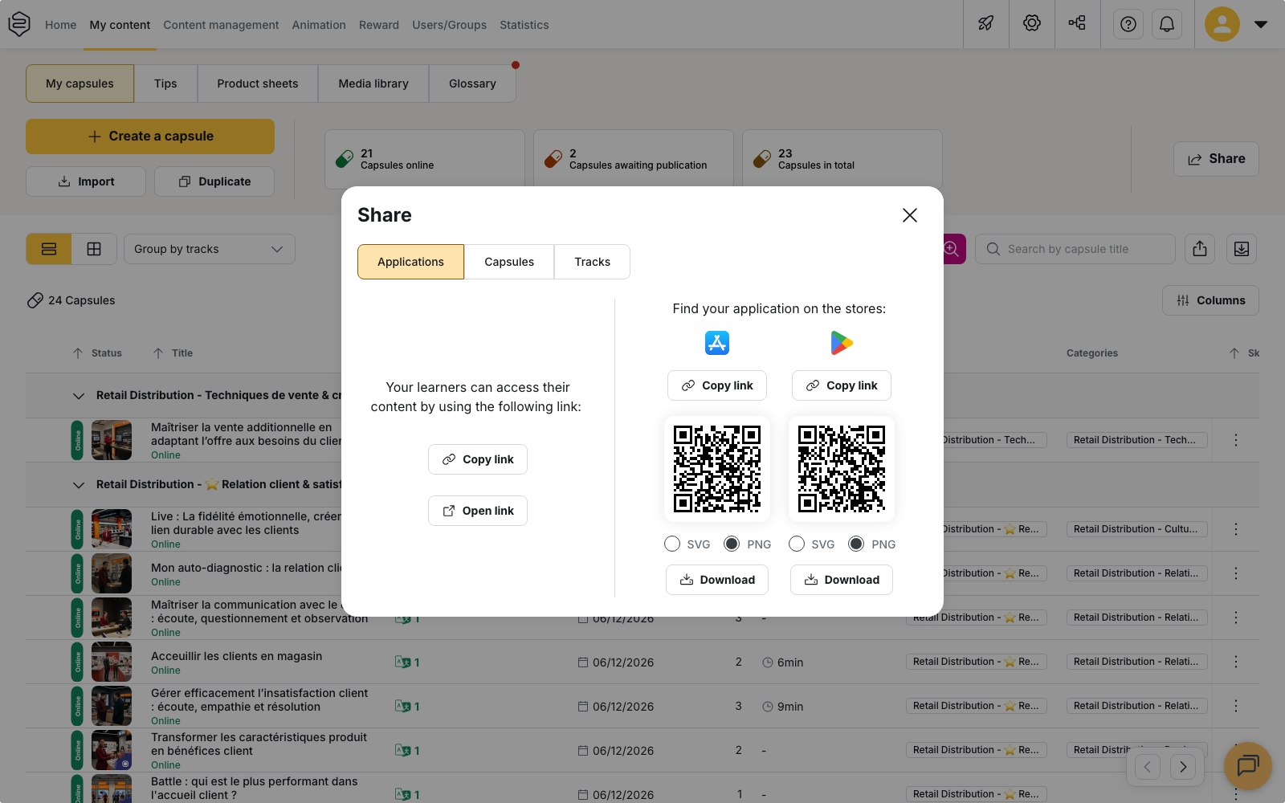
Task: Select PNG format for App Store QR
Action: point(732,544)
